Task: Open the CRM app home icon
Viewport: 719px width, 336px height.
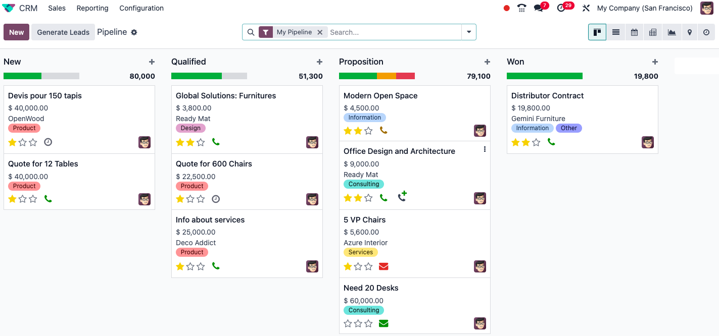Action: coord(9,8)
